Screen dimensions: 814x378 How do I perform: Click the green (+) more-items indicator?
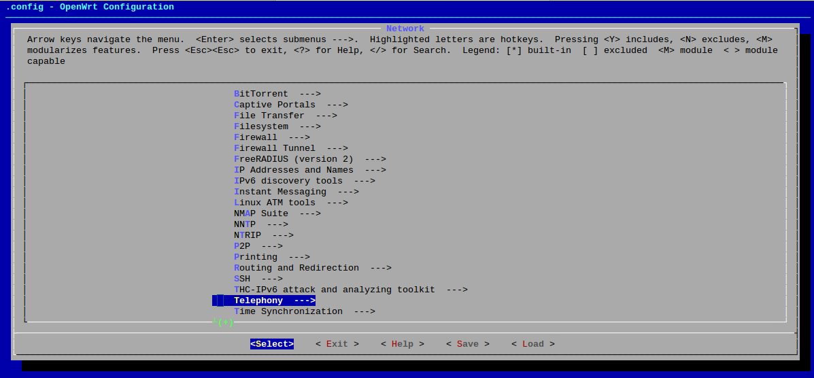(x=225, y=322)
